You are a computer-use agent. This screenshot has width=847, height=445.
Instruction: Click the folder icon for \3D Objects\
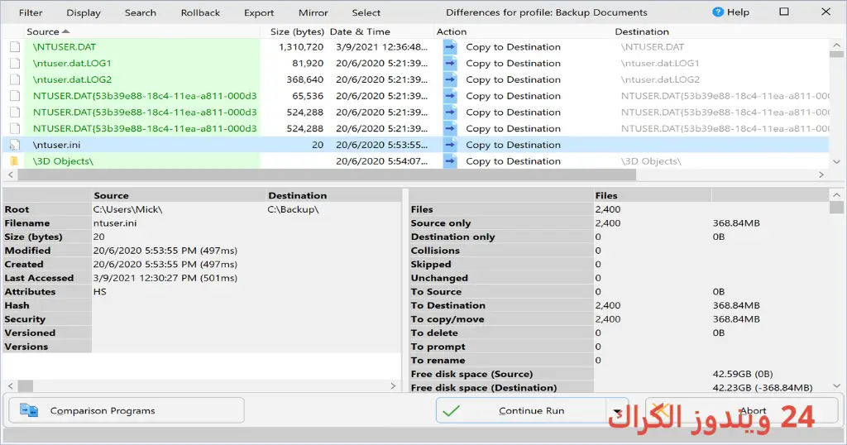(15, 161)
